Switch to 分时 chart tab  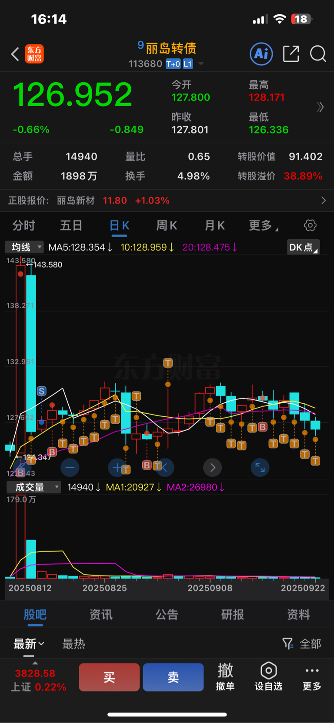[23, 225]
